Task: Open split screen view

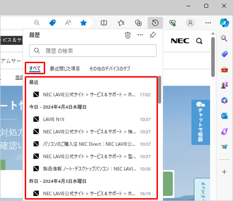Action: (104, 23)
